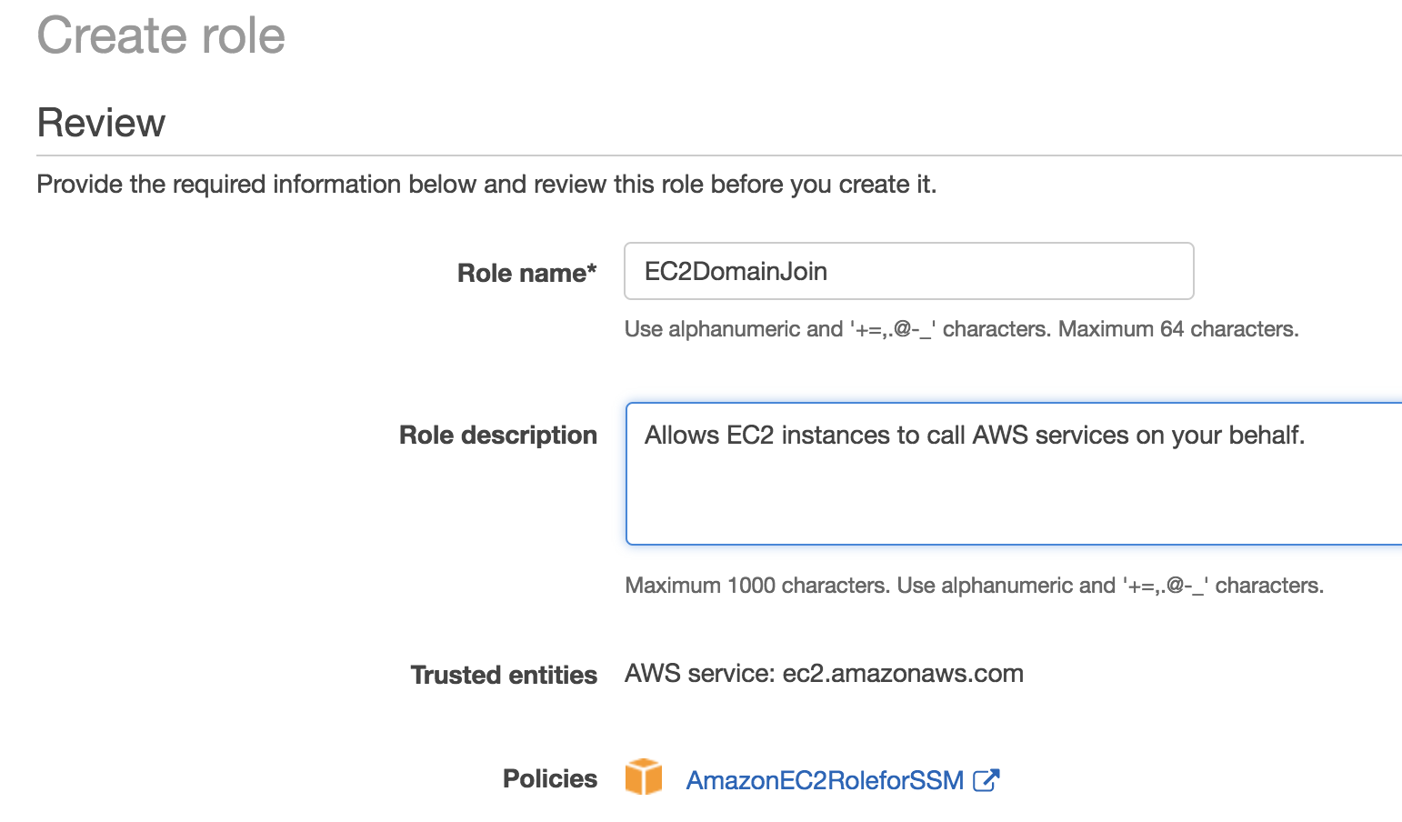Click the "Role description" field label
The image size is (1402, 822).
pyautogui.click(x=497, y=435)
